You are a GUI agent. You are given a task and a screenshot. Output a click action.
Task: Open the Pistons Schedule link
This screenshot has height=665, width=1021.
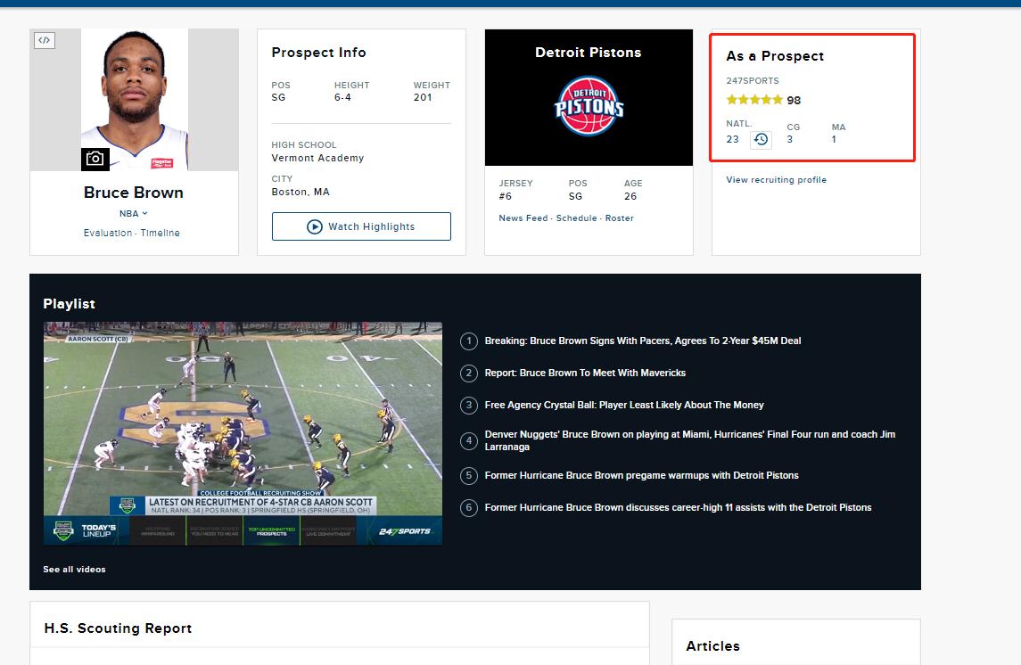tap(576, 218)
